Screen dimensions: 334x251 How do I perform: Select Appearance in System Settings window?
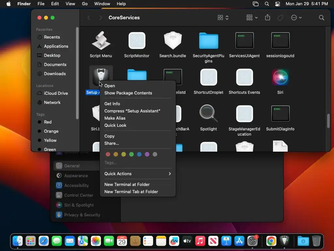(x=76, y=176)
